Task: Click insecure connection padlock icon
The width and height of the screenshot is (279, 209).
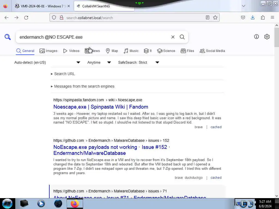Action: tap(62, 18)
